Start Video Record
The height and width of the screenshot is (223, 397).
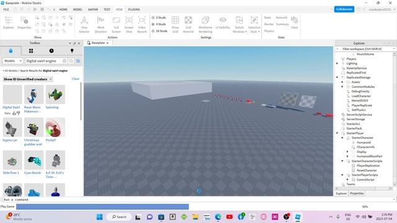coord(142,24)
